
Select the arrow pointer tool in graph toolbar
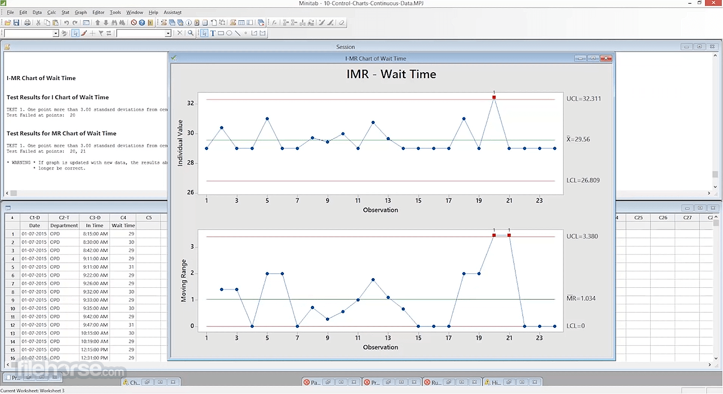click(204, 33)
